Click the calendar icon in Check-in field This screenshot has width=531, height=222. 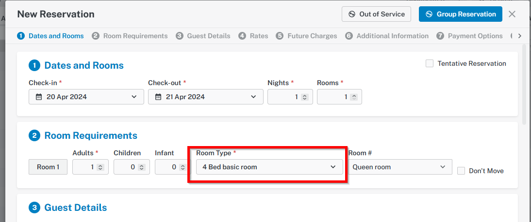click(39, 97)
